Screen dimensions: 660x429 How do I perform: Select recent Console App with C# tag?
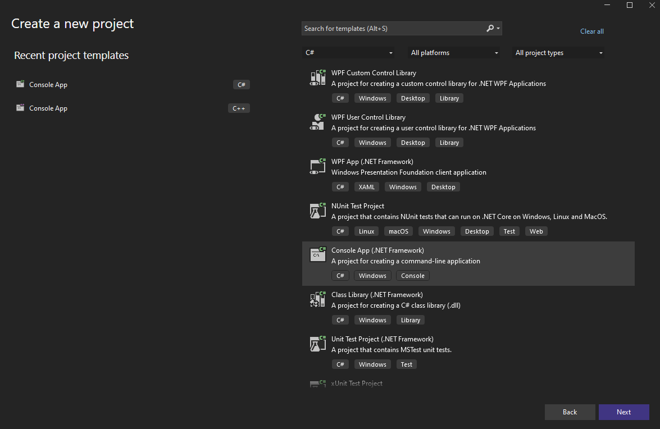133,85
